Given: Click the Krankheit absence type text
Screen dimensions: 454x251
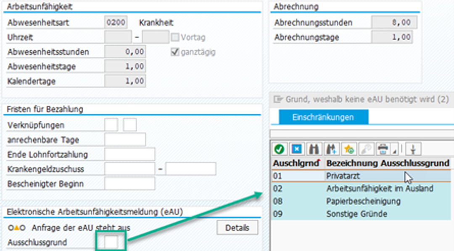Looking at the screenshot, I should tap(156, 23).
